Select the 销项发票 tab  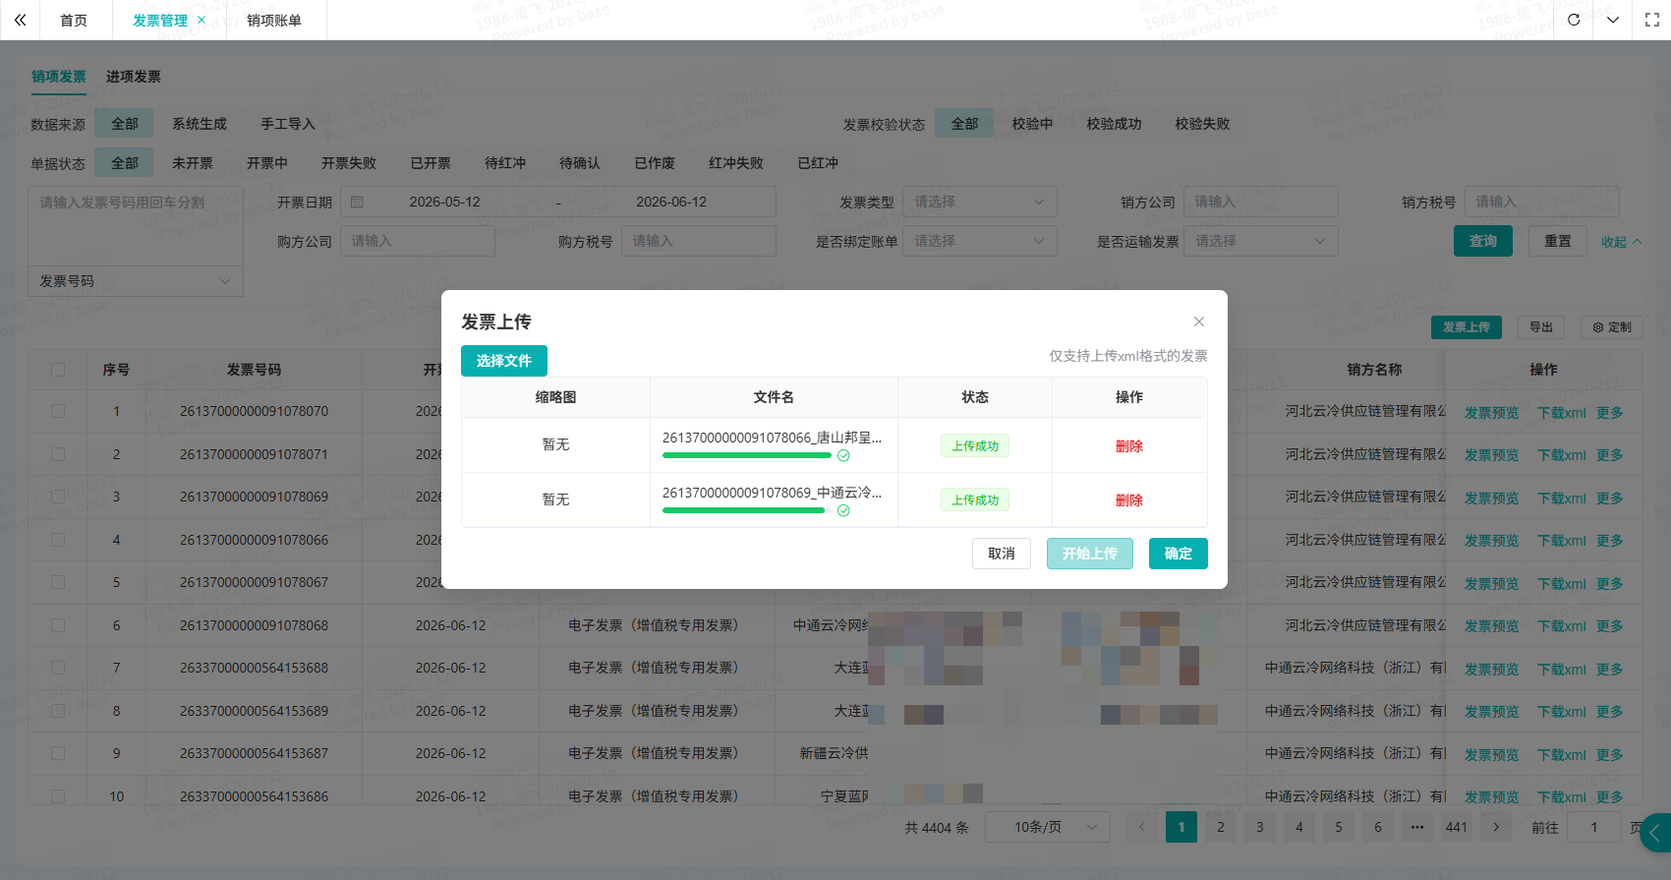[x=59, y=77]
